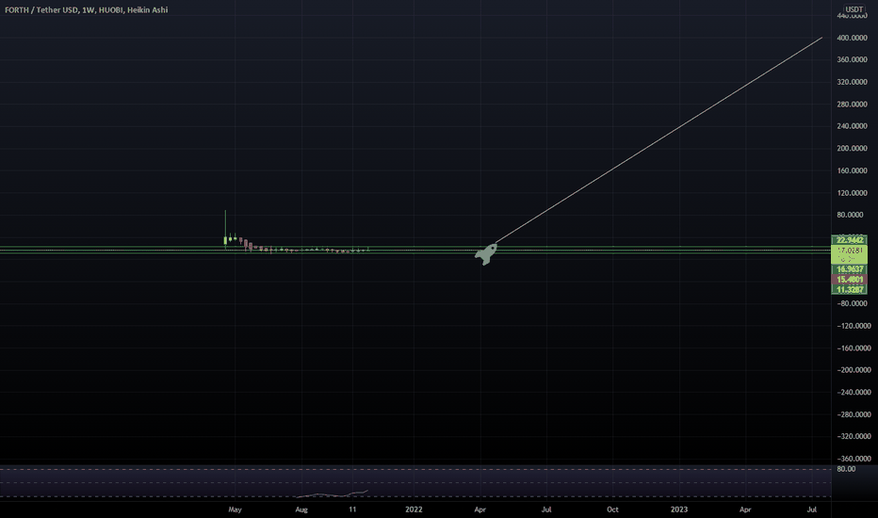Click the 80.00 indicator scale label
Viewport: 878px width, 518px height.
click(846, 469)
